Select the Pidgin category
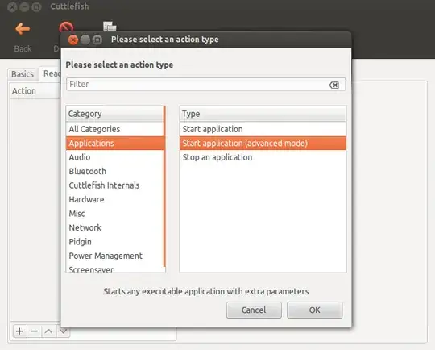The width and height of the screenshot is (435, 350). pyautogui.click(x=115, y=242)
